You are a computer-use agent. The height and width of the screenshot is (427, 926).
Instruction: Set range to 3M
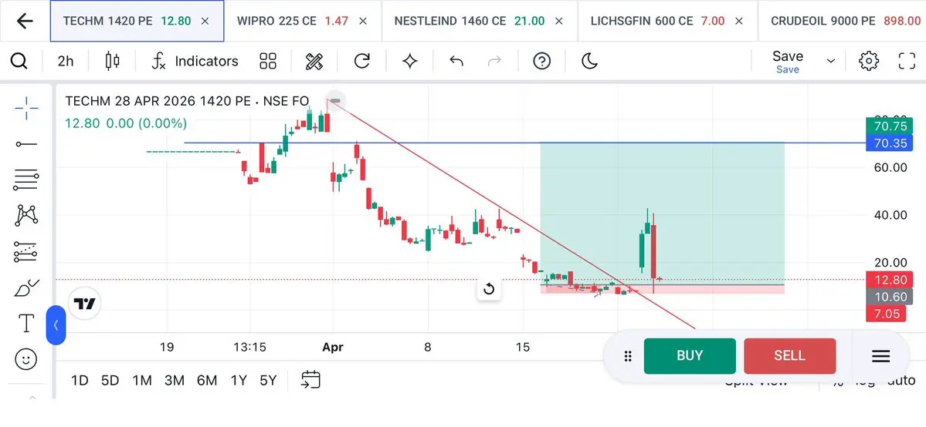click(x=175, y=381)
